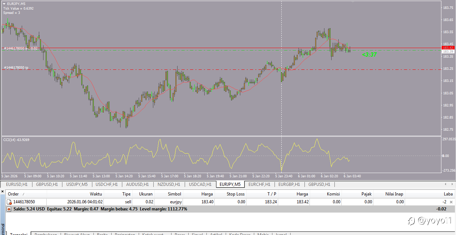
Task: Show the EURGBP,H1 chart tab
Action: tap(289, 184)
